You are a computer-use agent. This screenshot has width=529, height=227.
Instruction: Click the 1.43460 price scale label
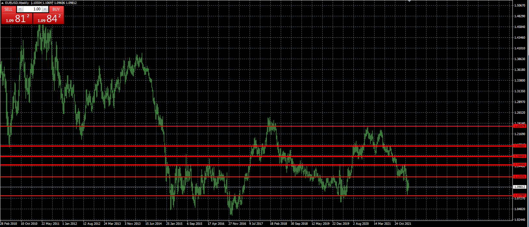coord(520,38)
